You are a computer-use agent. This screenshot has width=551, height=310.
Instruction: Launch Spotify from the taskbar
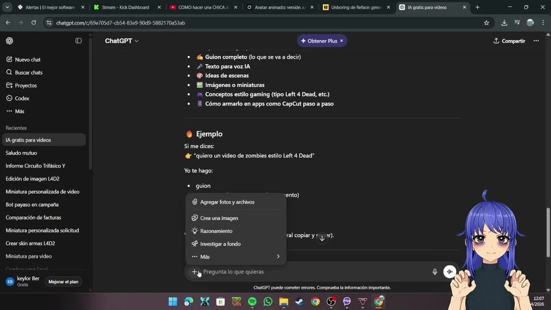252,301
